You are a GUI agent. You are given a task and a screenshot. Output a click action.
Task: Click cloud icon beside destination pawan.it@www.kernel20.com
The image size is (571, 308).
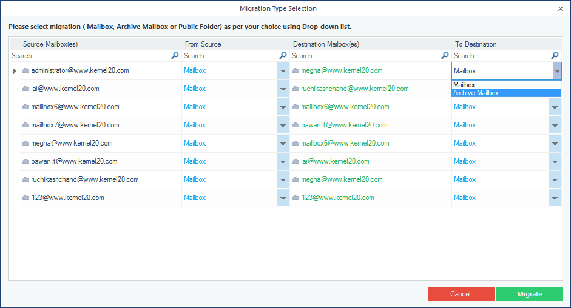click(x=296, y=126)
